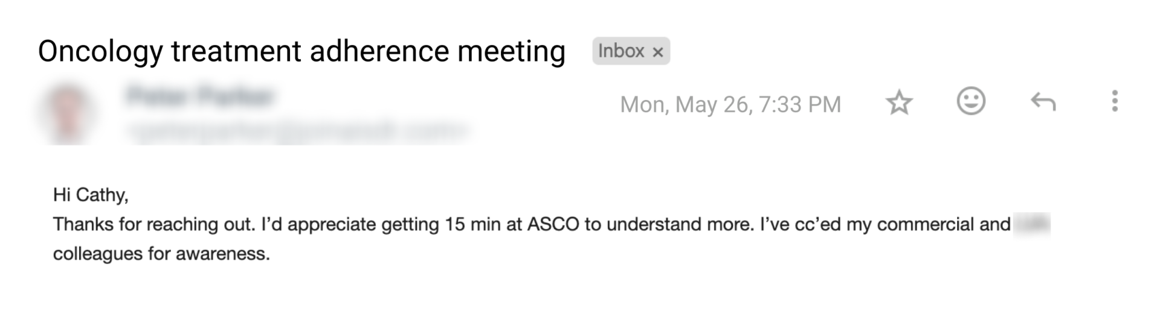Star this email message
The width and height of the screenshot is (1160, 325).
(899, 103)
